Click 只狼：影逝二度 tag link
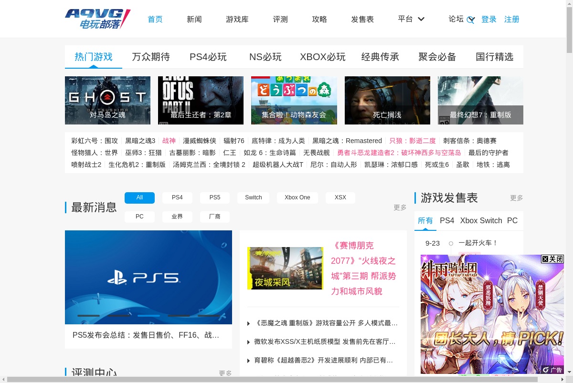 tap(413, 141)
